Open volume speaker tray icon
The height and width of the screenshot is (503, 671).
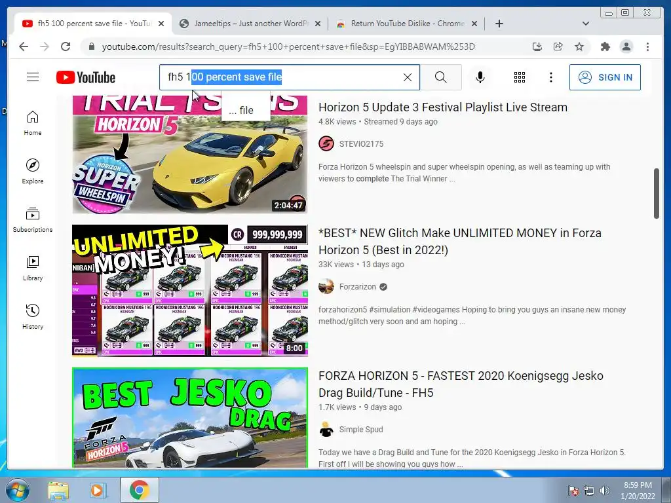[x=604, y=491]
